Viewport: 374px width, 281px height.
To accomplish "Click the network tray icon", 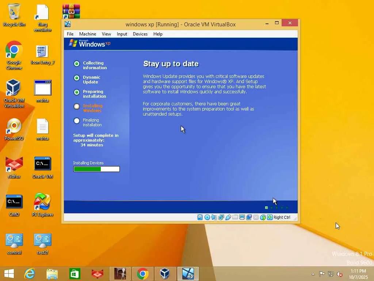I will click(331, 274).
